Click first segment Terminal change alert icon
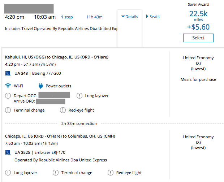224x182 pixels. [x=8, y=110]
